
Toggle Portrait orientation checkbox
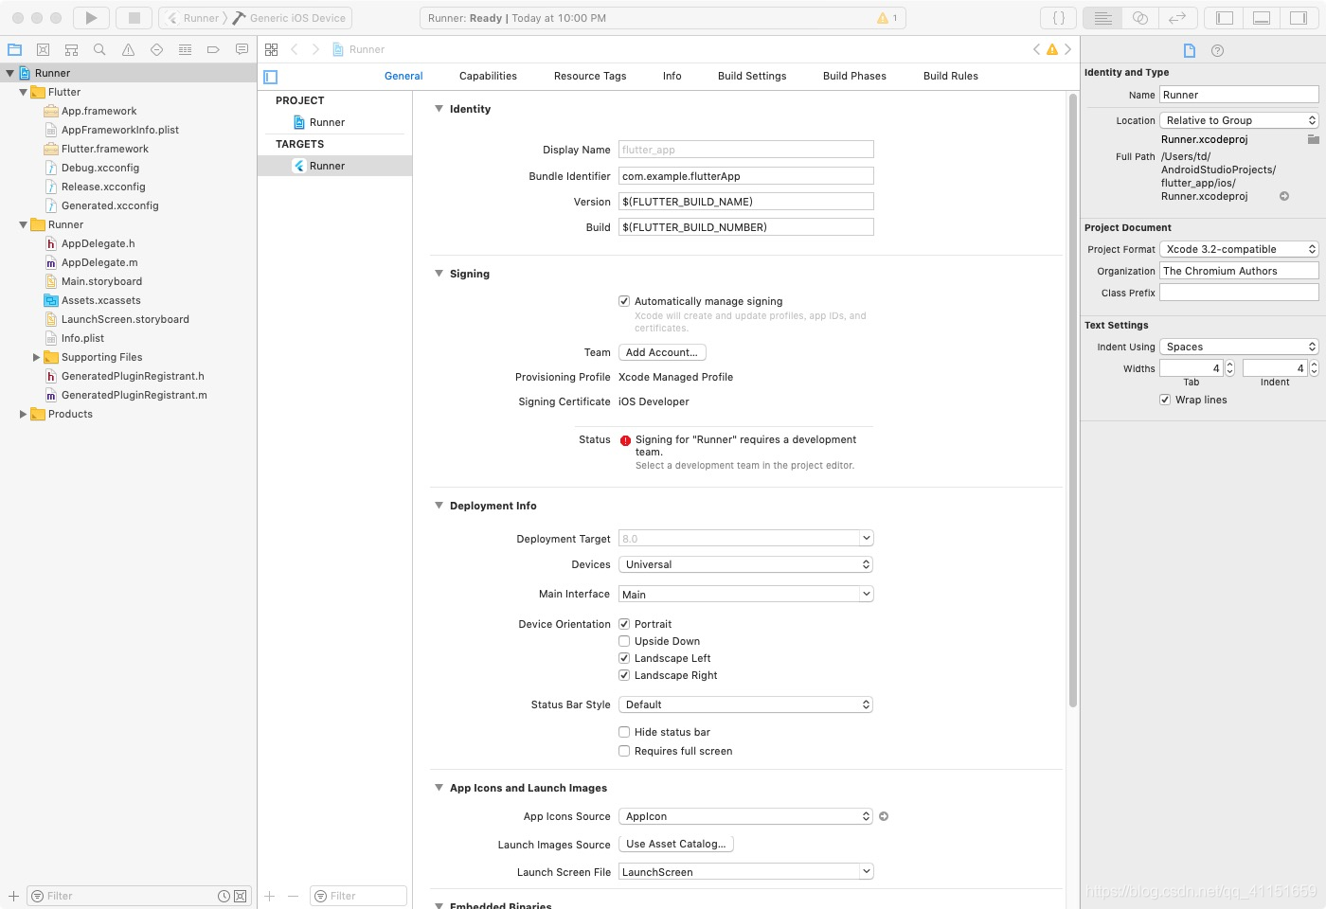pyautogui.click(x=624, y=624)
